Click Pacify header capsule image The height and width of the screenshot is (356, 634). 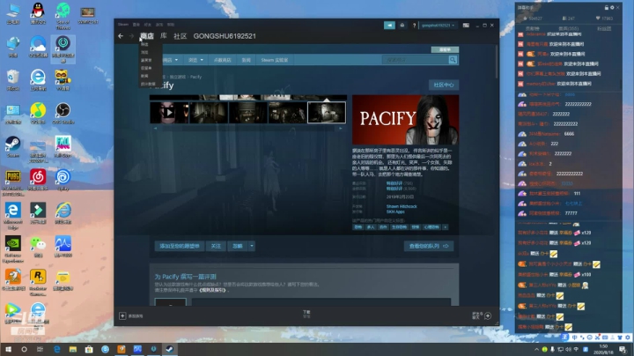(x=406, y=120)
